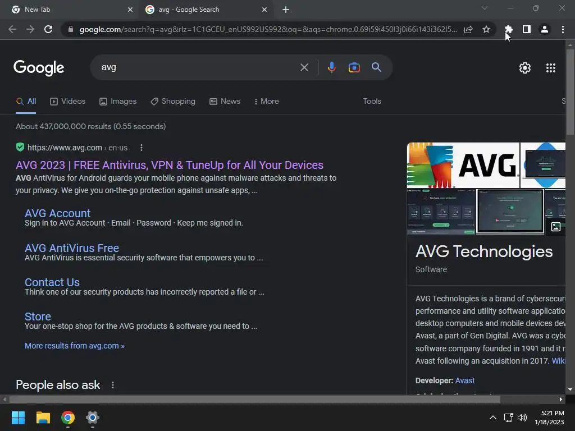The image size is (575, 431).
Task: Open Chrome's three-dot menu
Action: pos(563,29)
